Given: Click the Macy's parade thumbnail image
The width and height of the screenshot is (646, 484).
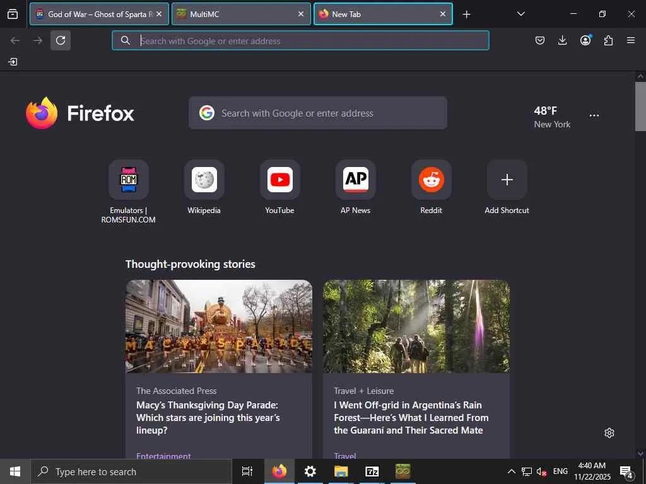Looking at the screenshot, I should pos(219,326).
